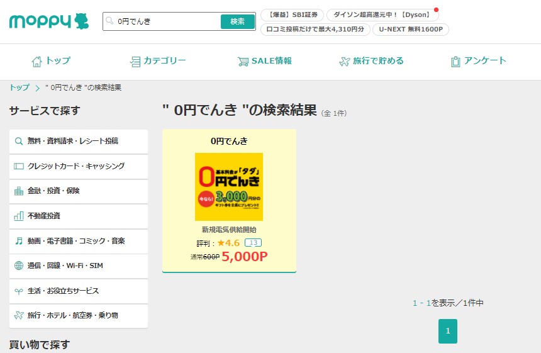The width and height of the screenshot is (541, 353).
Task: Click the card icon for クレジットカード・キャッシング
Action: click(x=19, y=166)
